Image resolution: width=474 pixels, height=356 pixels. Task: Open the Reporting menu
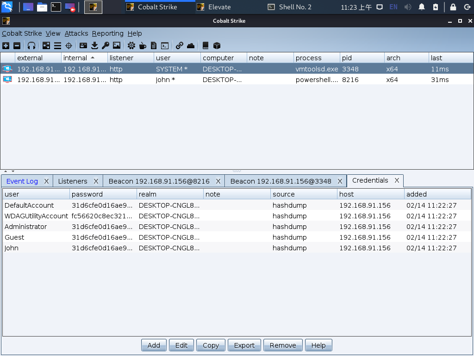click(107, 33)
